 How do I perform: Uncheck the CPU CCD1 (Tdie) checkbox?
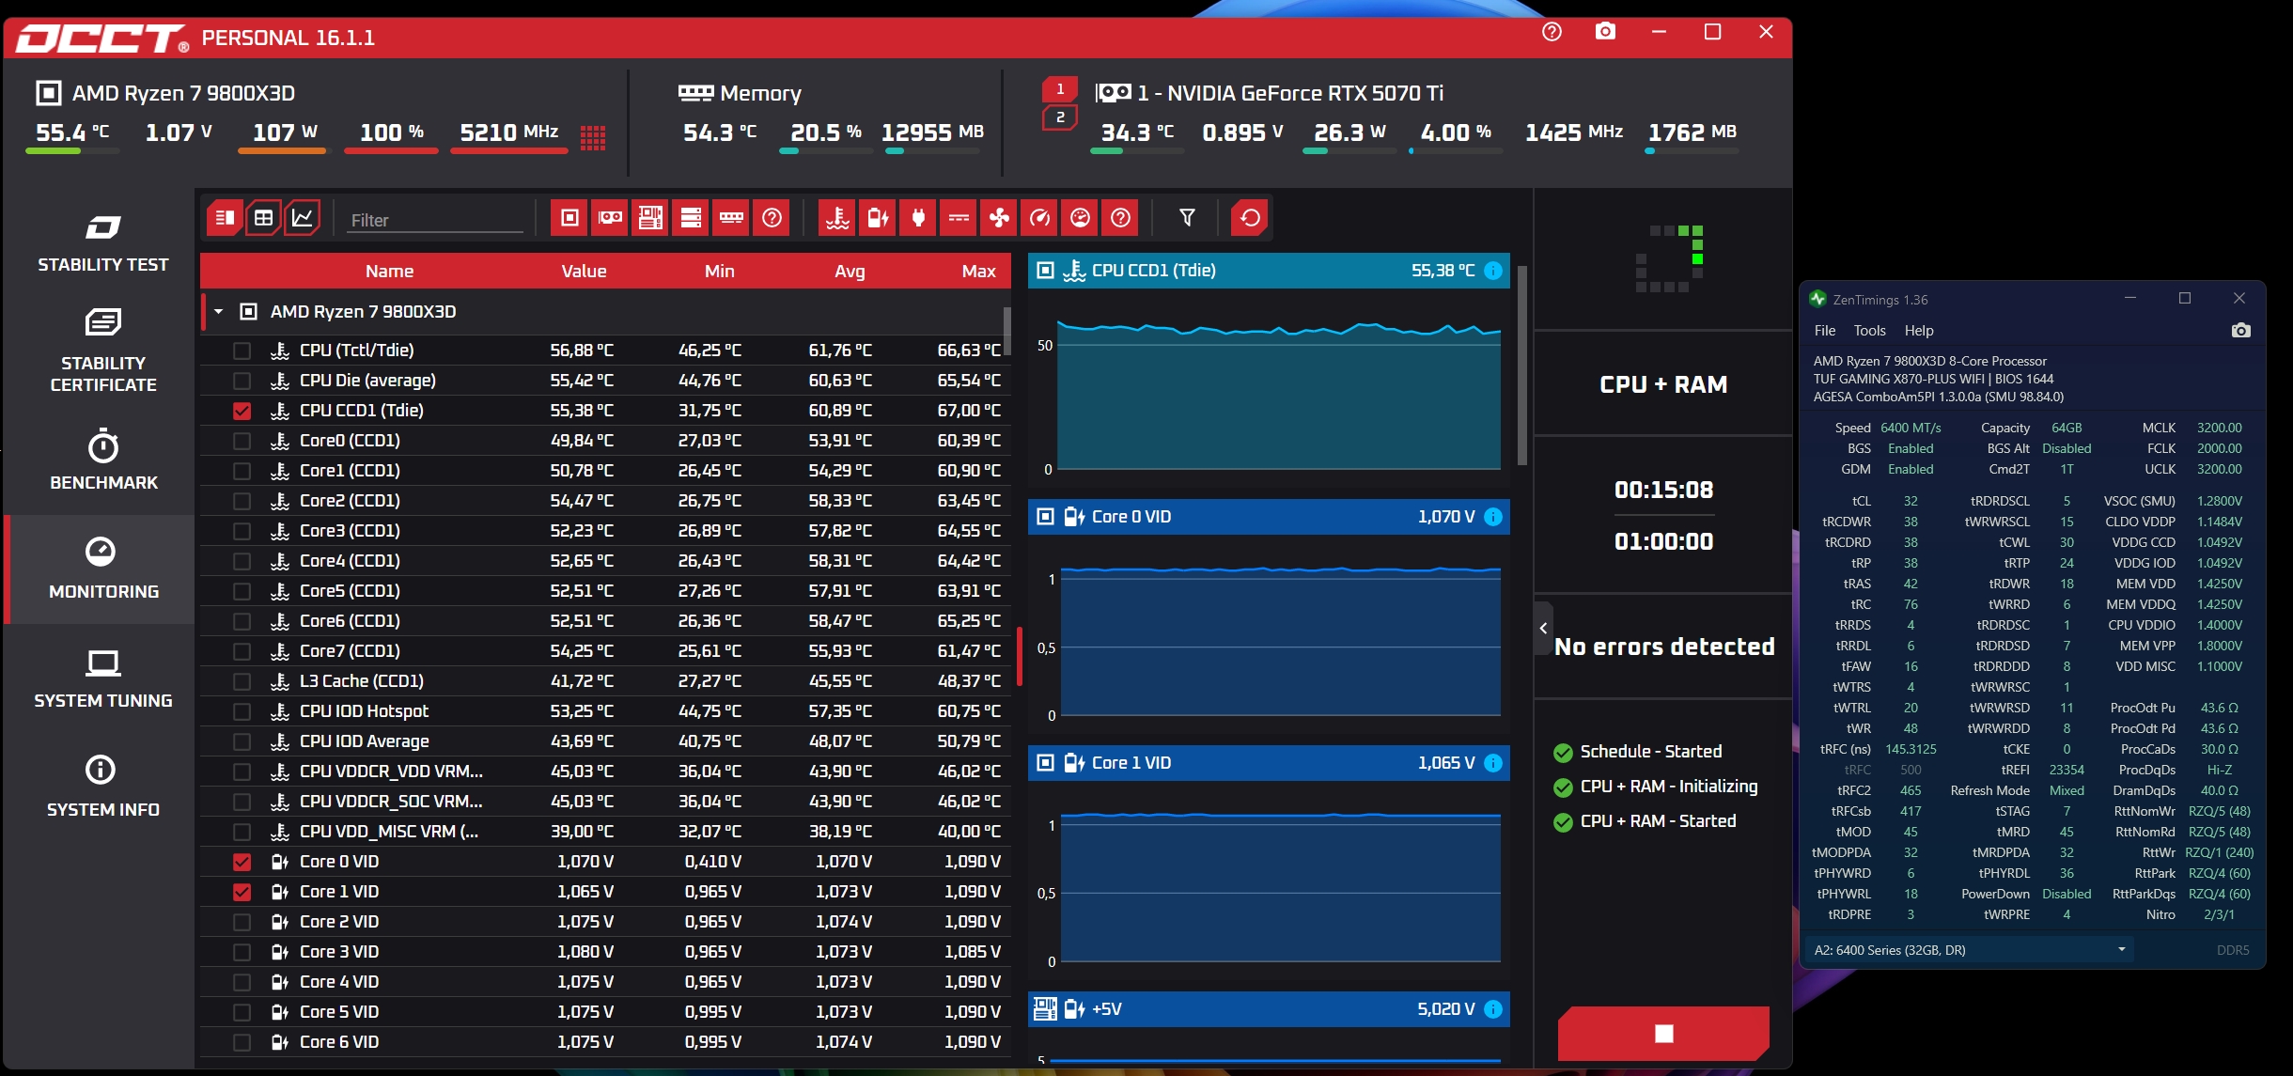[242, 411]
